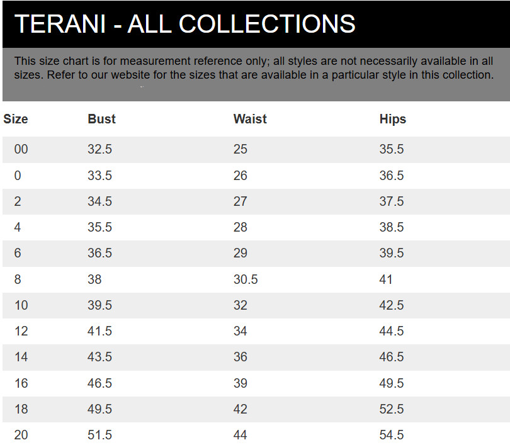The width and height of the screenshot is (510, 445).
Task: Select the size 00 row label
Action: [21, 149]
